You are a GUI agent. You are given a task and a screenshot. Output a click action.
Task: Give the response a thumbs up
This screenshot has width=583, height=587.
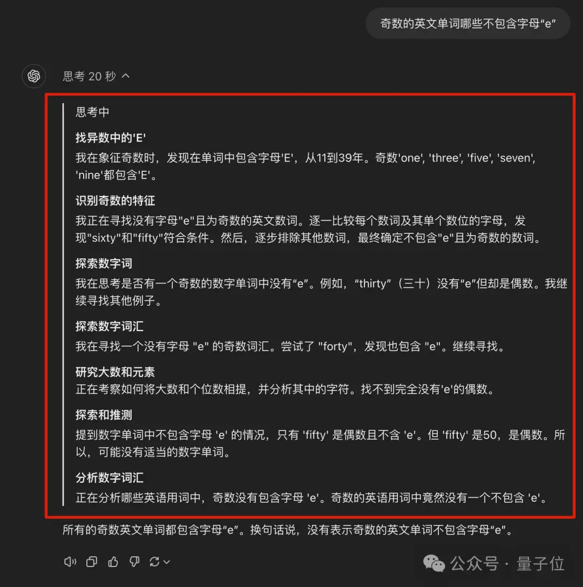click(x=113, y=562)
